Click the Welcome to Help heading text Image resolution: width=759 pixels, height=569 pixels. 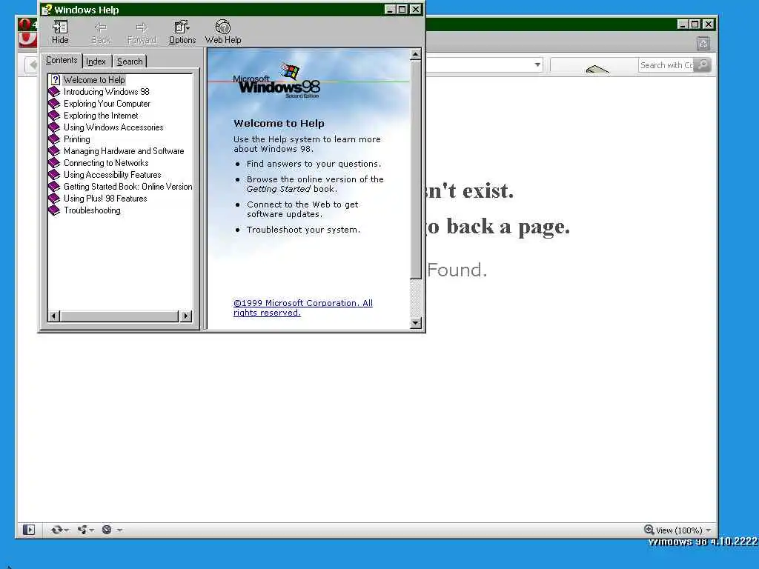[x=279, y=124]
